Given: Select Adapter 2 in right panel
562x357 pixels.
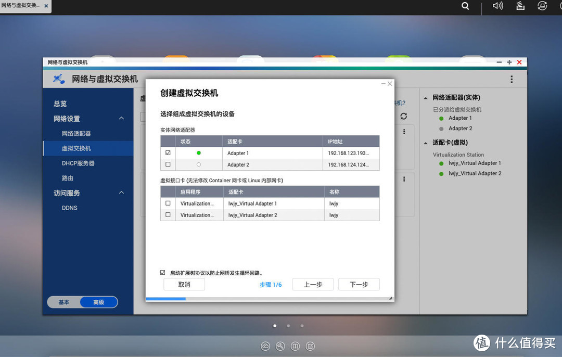Looking at the screenshot, I should point(460,129).
